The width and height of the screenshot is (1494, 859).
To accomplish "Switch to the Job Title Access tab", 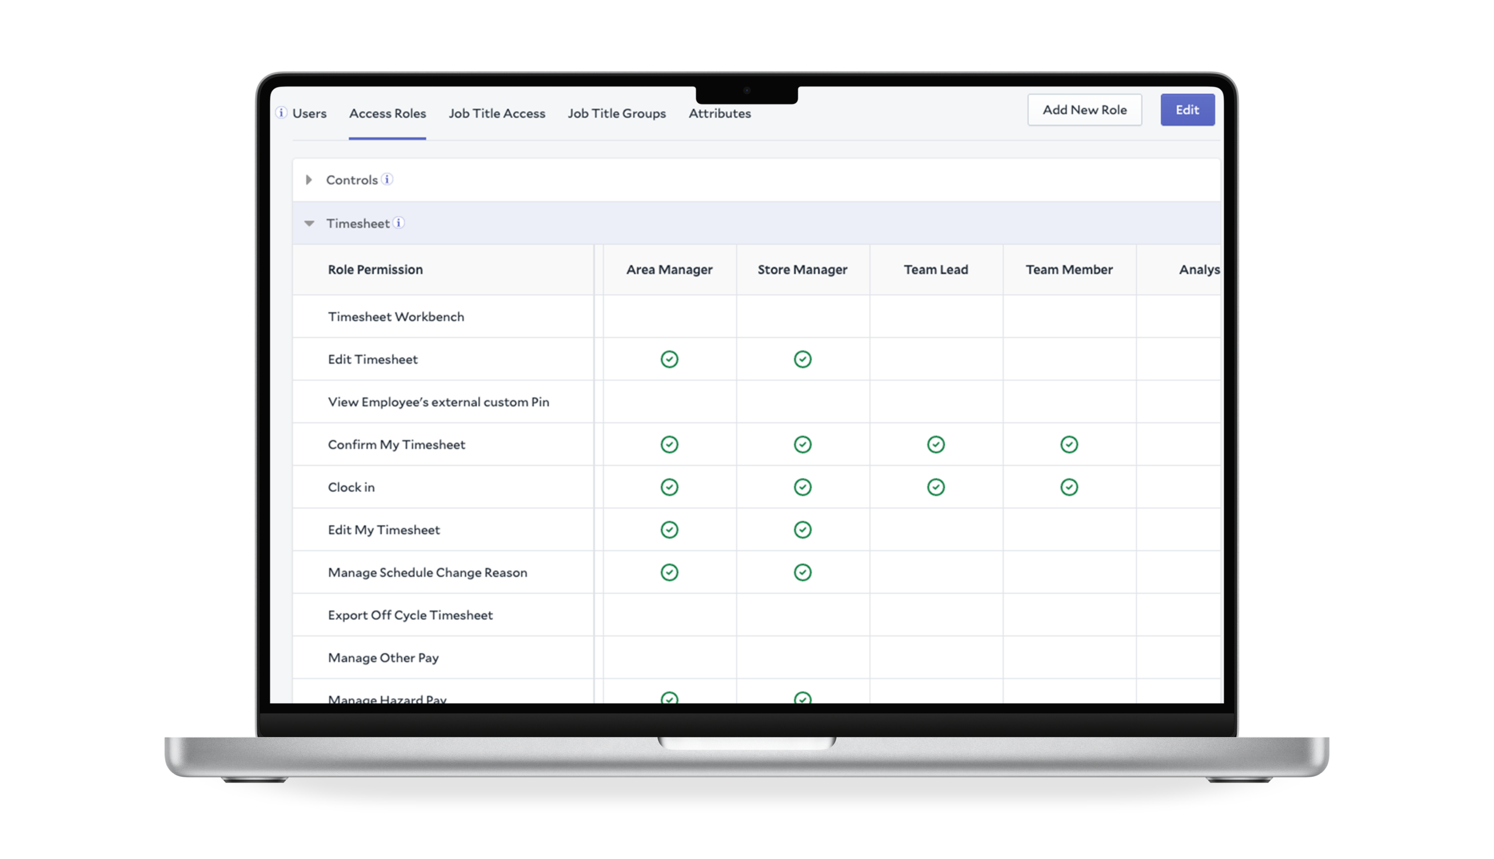I will (x=497, y=113).
